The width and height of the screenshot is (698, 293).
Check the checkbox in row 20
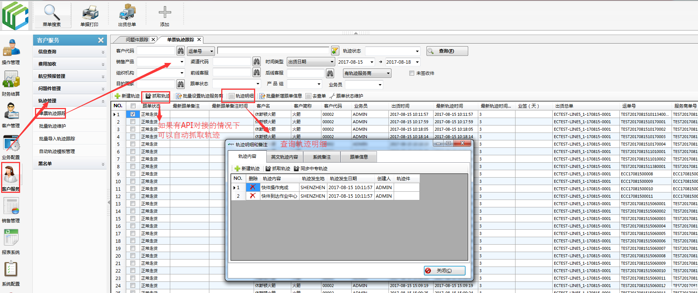[x=133, y=256]
